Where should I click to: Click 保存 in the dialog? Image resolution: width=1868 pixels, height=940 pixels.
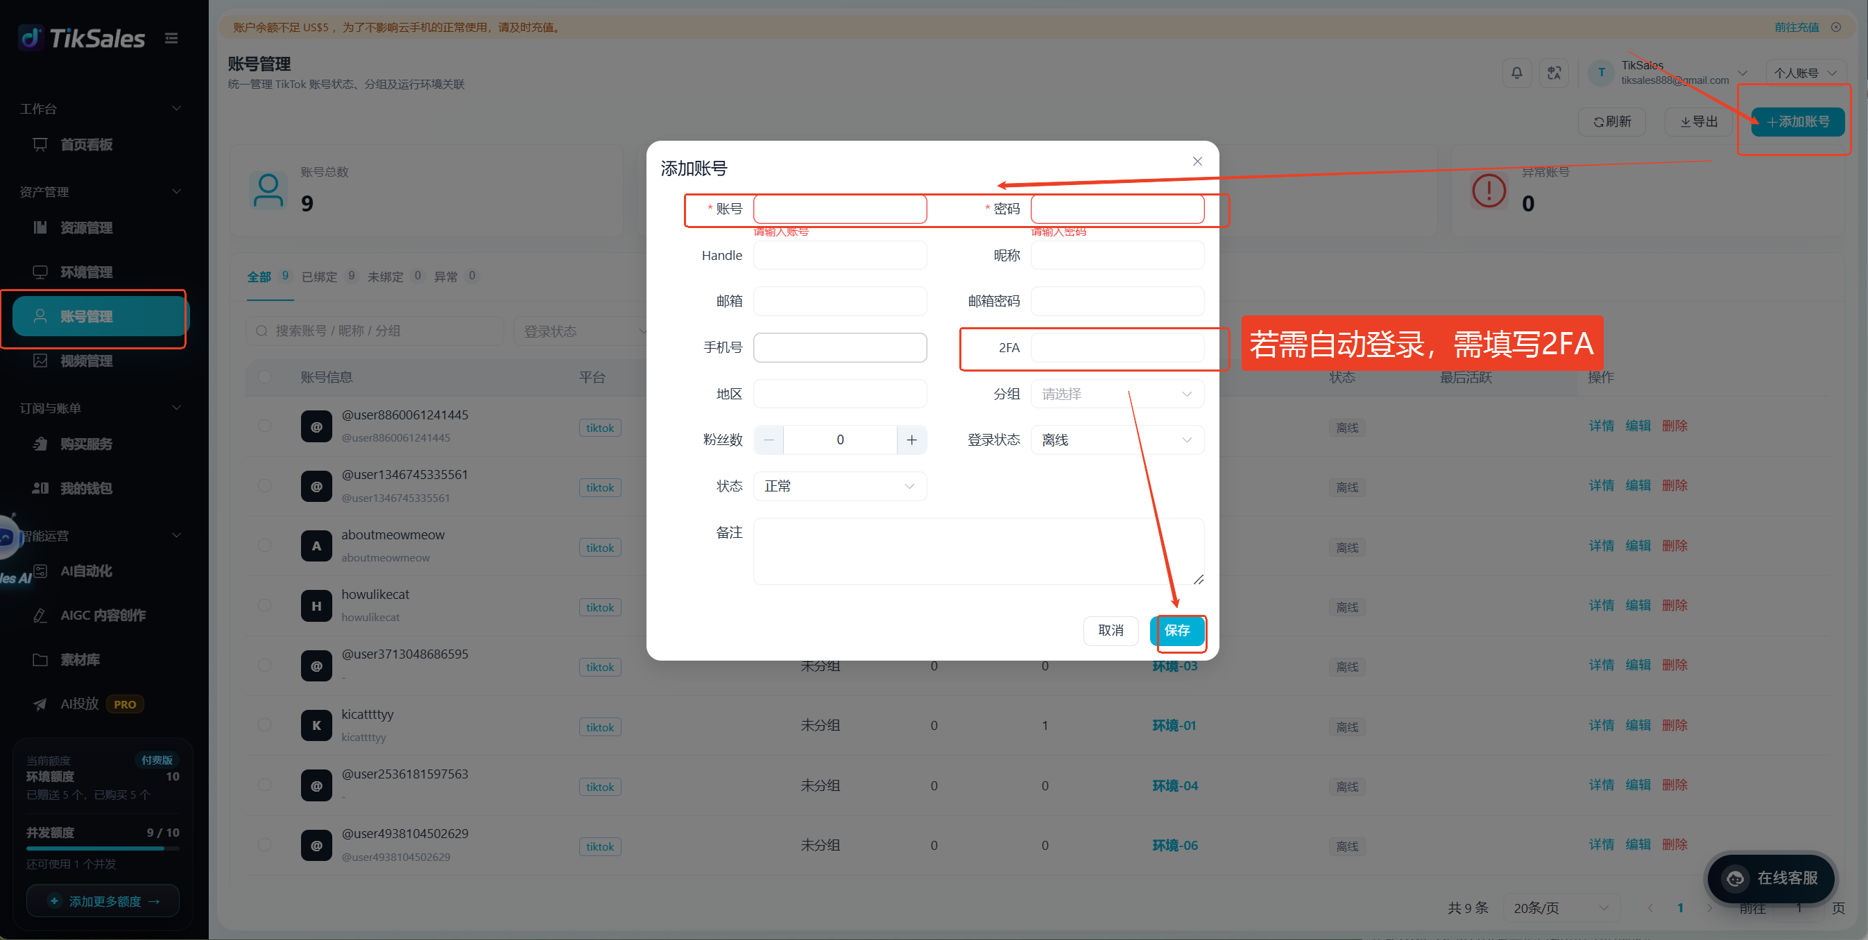1177,631
